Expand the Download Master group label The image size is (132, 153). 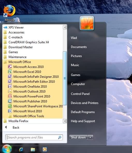(x=20, y=47)
